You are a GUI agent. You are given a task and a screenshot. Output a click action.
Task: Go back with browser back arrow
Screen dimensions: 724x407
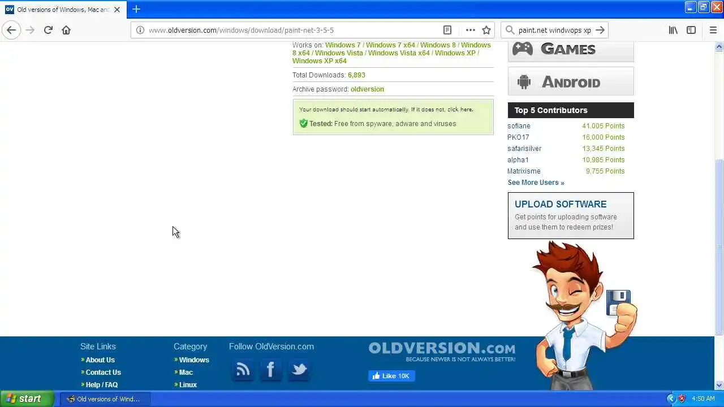(11, 30)
